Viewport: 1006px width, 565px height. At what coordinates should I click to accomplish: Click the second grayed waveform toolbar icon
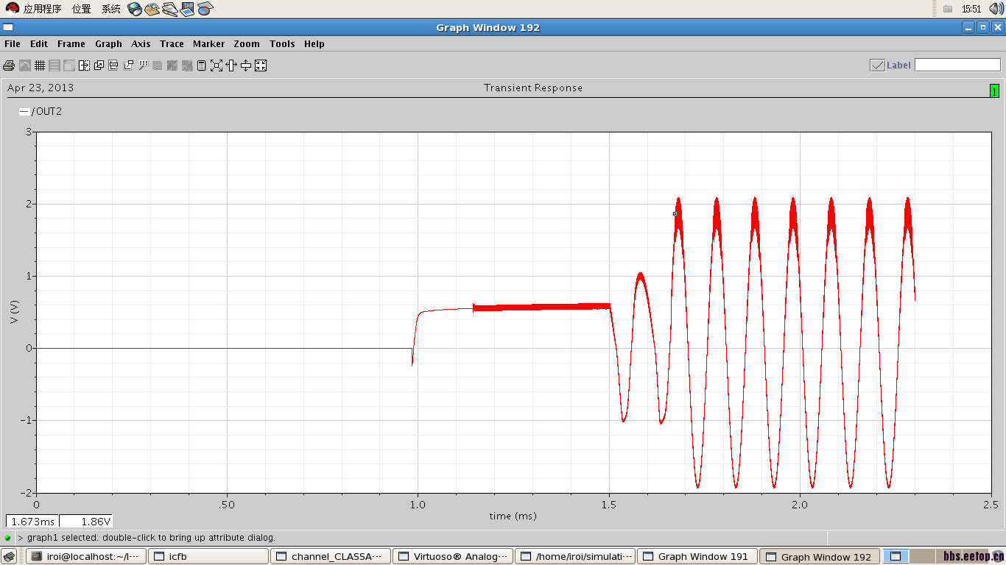[187, 65]
